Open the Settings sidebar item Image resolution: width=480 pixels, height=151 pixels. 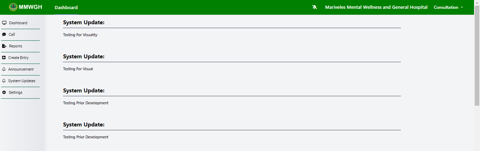15,92
